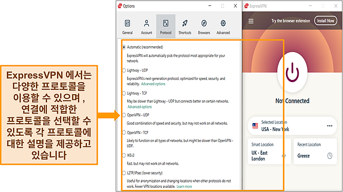Click 'Not Connected' status text
The image size is (343, 192).
(292, 101)
